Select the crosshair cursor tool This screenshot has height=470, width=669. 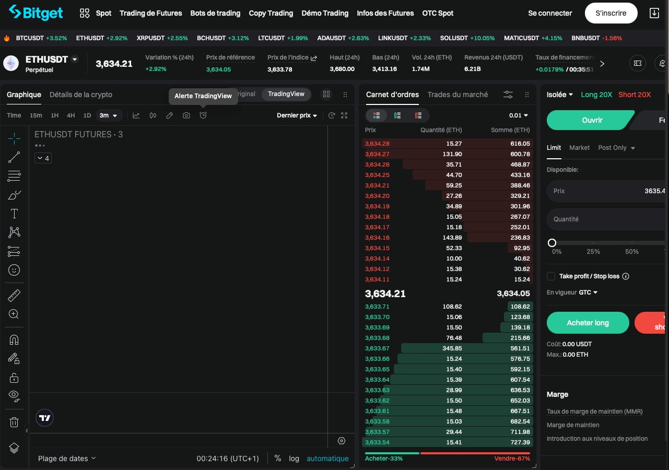[x=14, y=138]
